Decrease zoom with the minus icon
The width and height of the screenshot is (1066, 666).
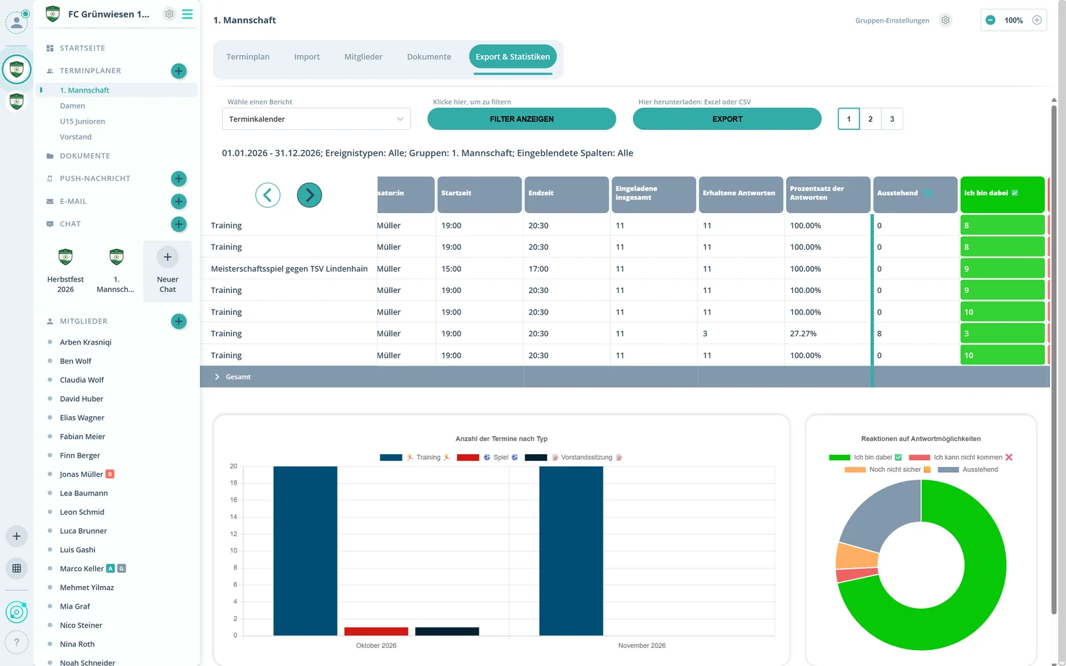point(991,20)
